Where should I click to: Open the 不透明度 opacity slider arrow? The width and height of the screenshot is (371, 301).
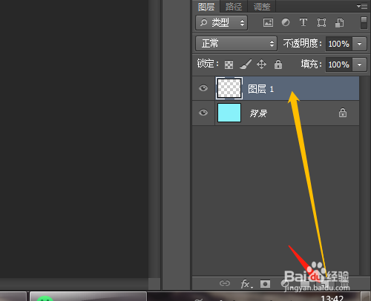coord(360,44)
